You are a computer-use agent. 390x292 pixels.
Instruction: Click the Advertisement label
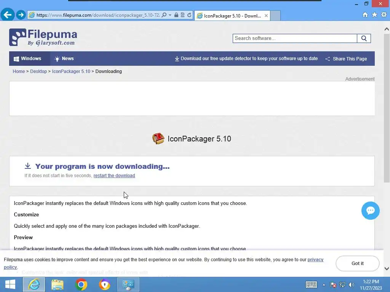pyautogui.click(x=360, y=79)
